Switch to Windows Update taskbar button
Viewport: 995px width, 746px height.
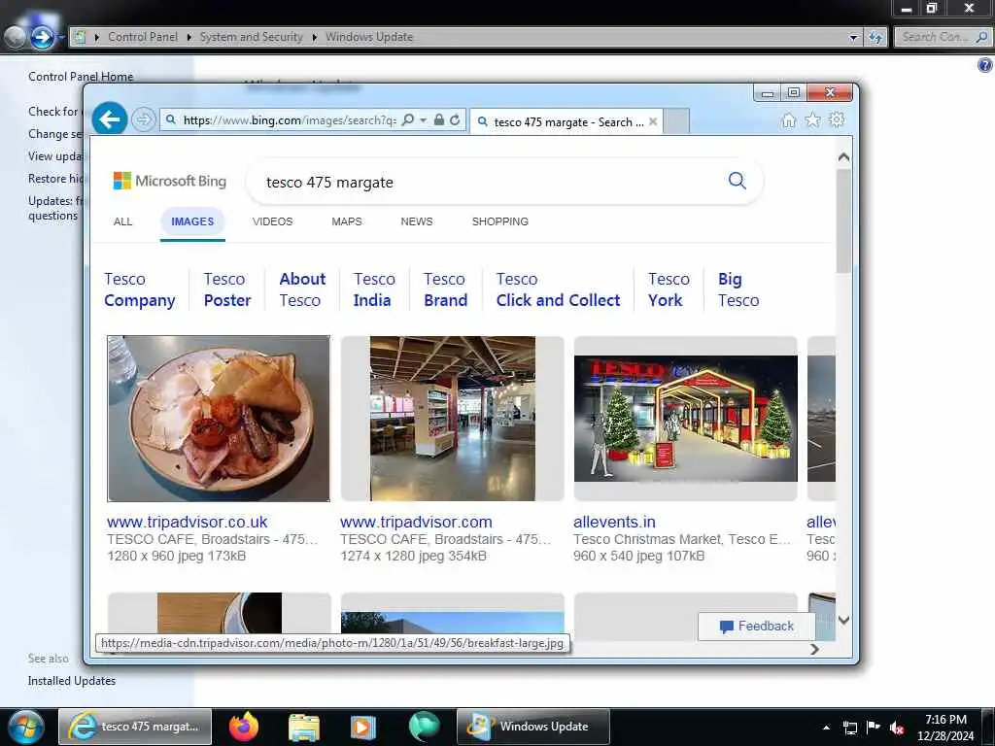tap(533, 727)
